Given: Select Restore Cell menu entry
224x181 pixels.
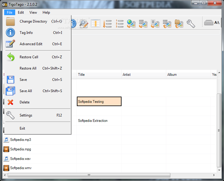Looking at the screenshot, I should point(38,57).
